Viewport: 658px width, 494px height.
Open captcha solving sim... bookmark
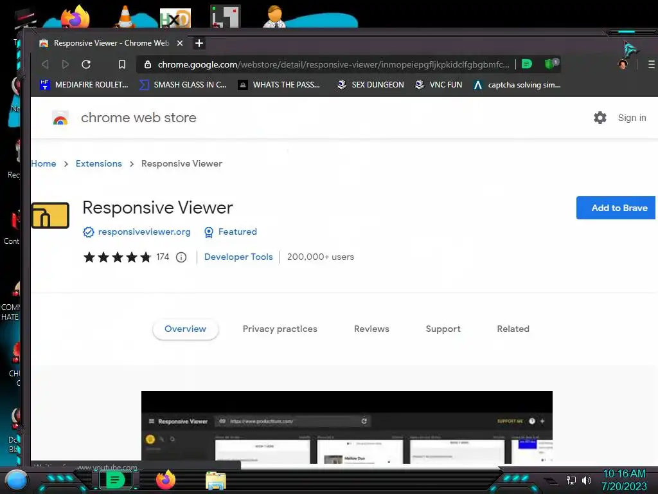point(517,85)
